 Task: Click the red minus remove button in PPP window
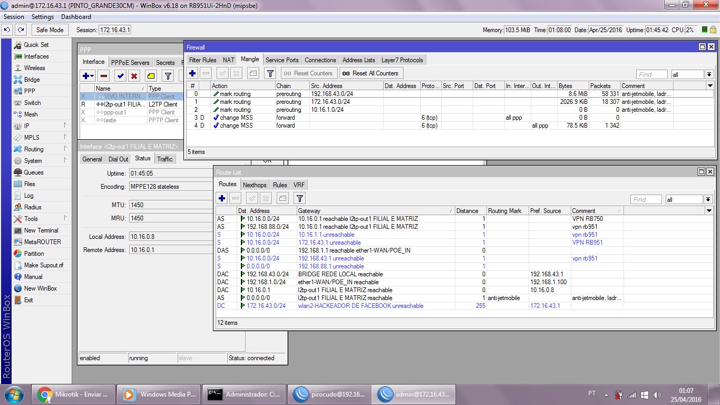tap(104, 76)
